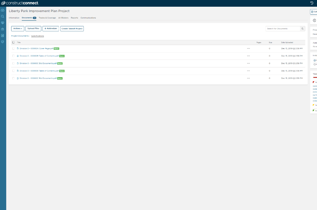Open the history clock icon at top right
This screenshot has width=317, height=210.
click(312, 3)
